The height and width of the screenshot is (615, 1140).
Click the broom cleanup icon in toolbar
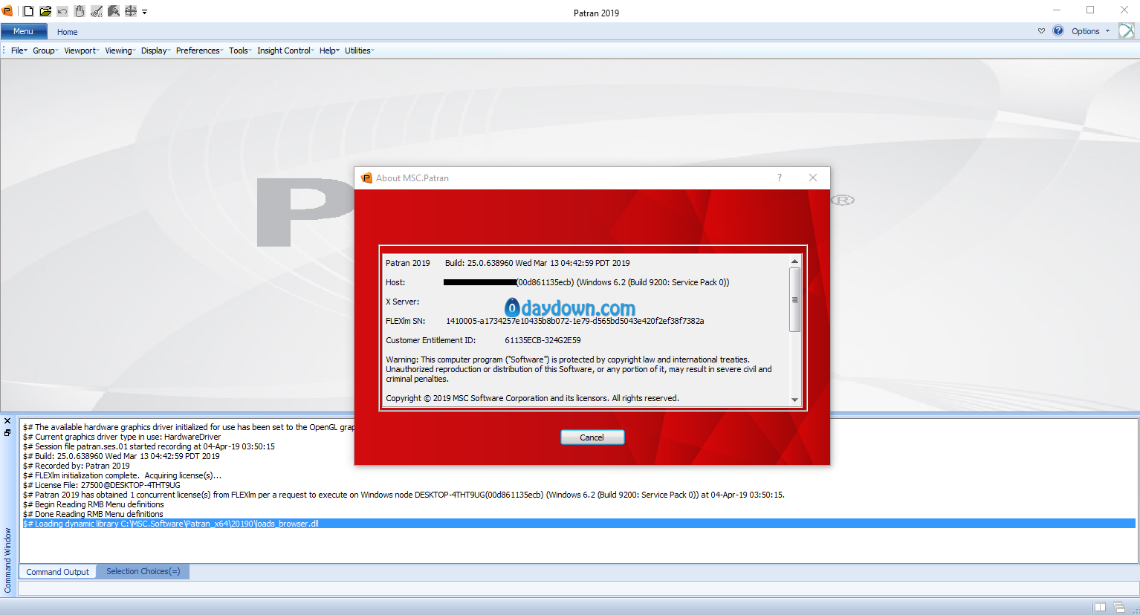click(97, 11)
